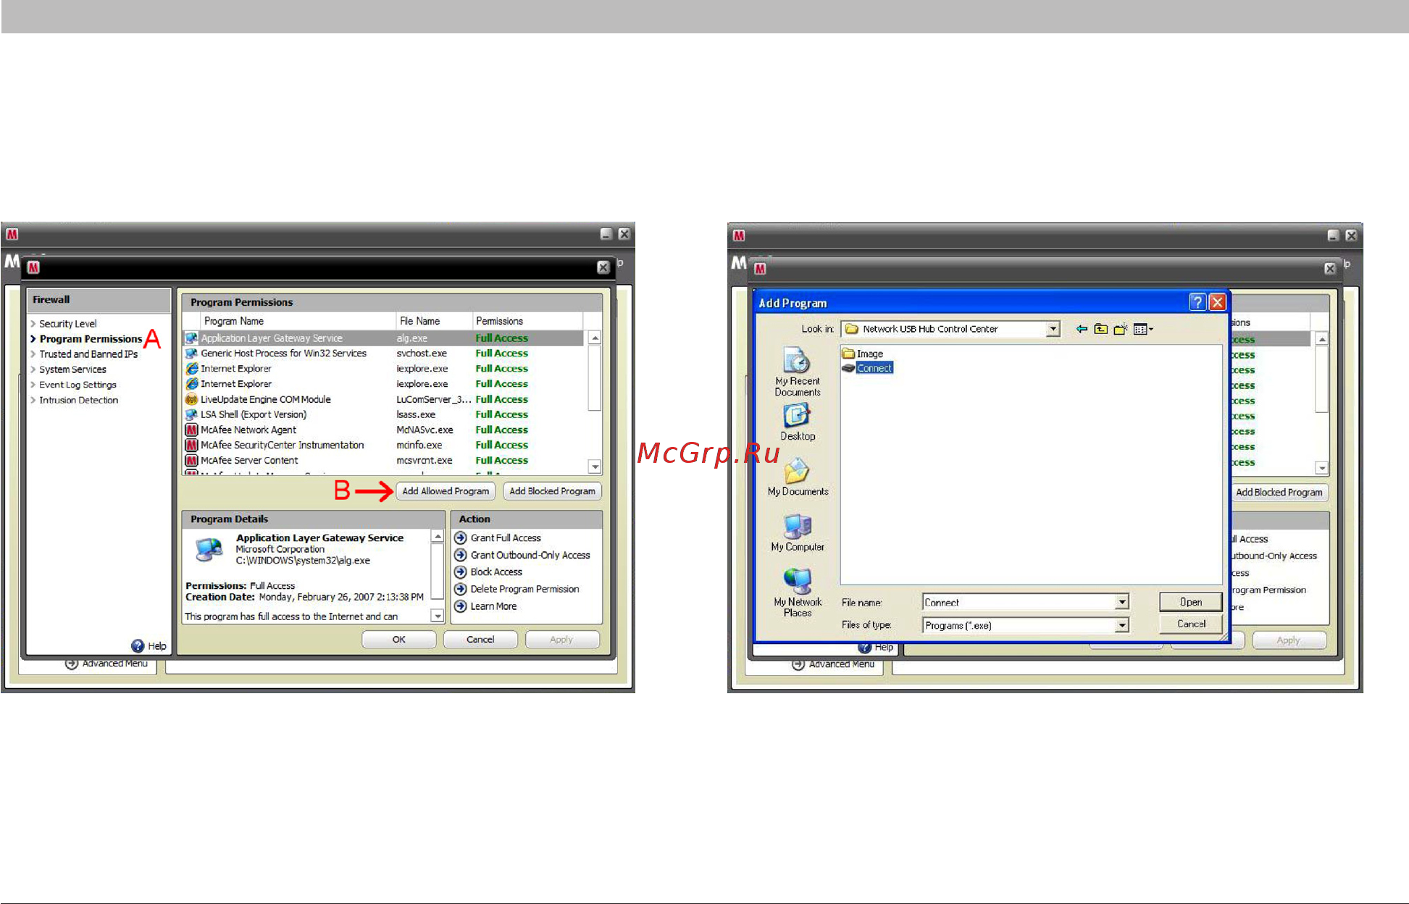Image resolution: width=1409 pixels, height=904 pixels.
Task: Click the program list scroll-down arrow
Action: (595, 467)
